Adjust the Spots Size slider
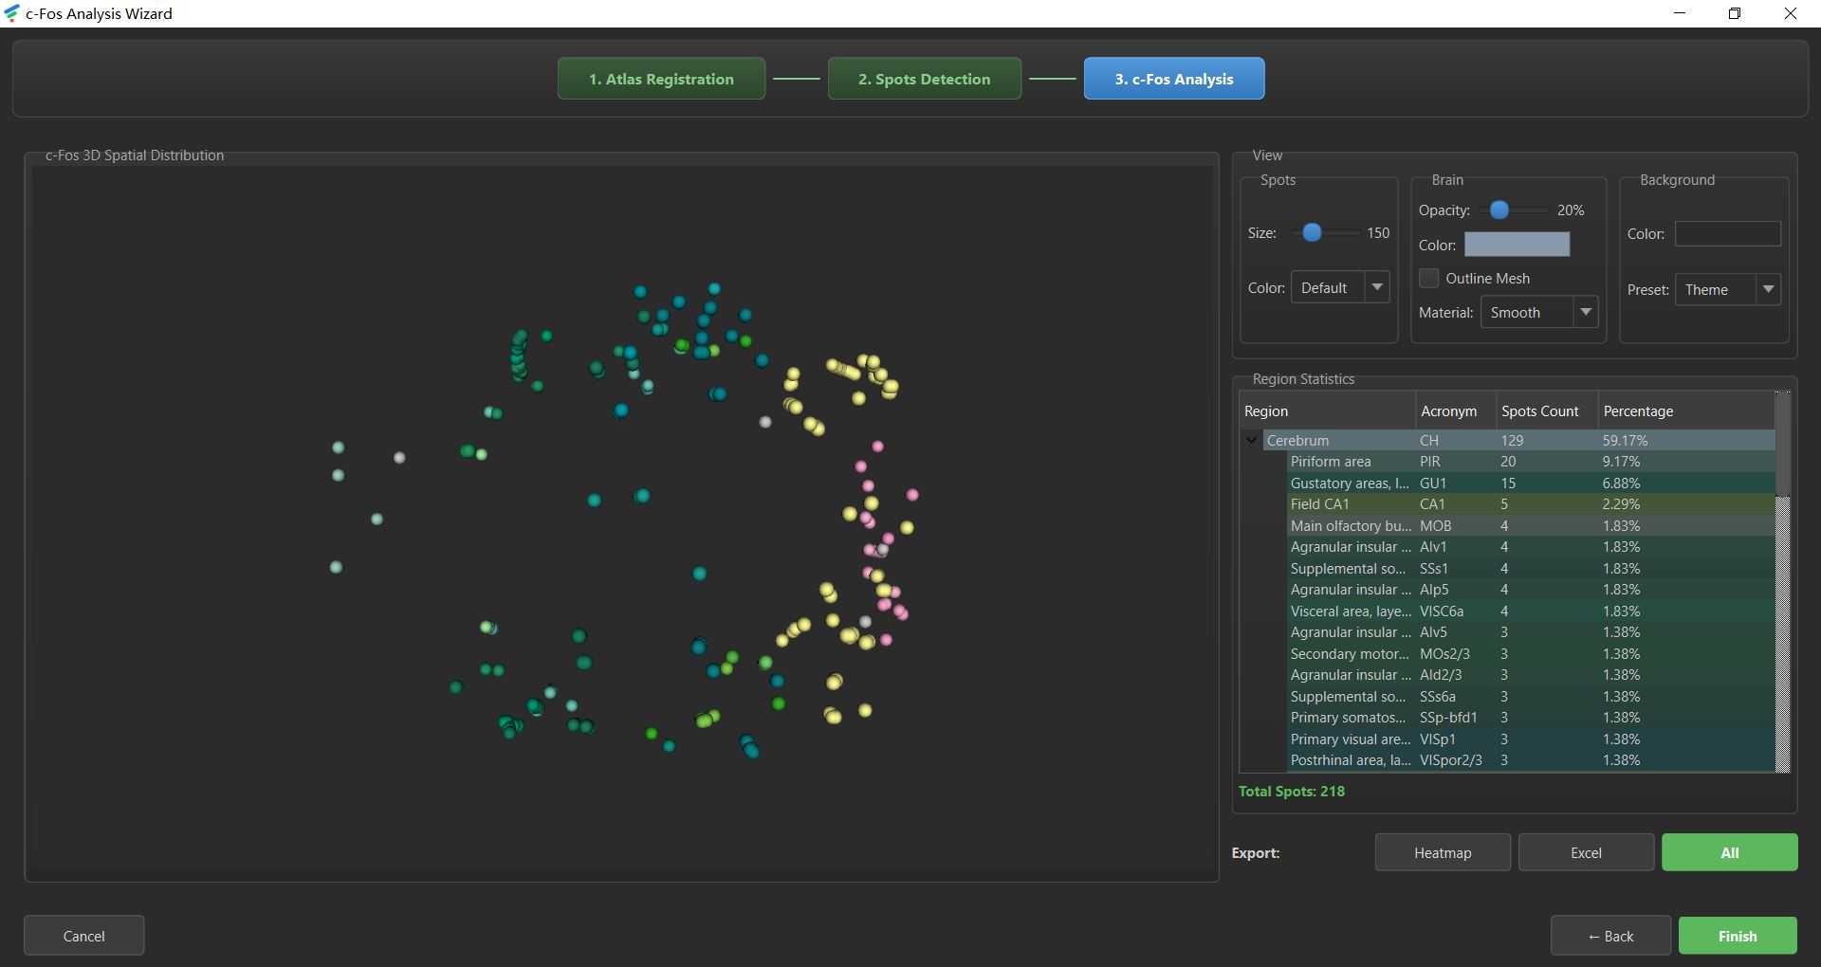 tap(1312, 232)
